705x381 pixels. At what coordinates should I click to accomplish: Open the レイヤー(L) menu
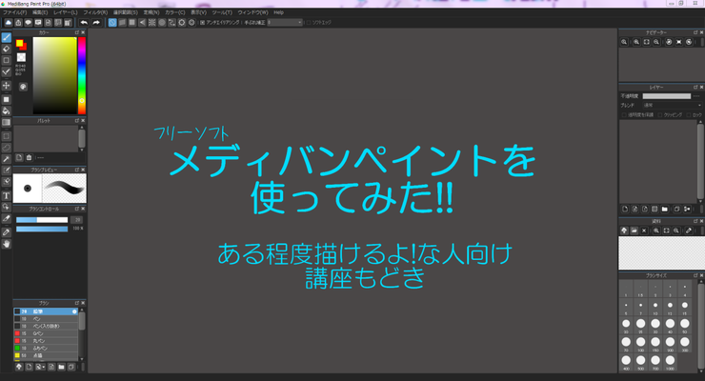66,12
